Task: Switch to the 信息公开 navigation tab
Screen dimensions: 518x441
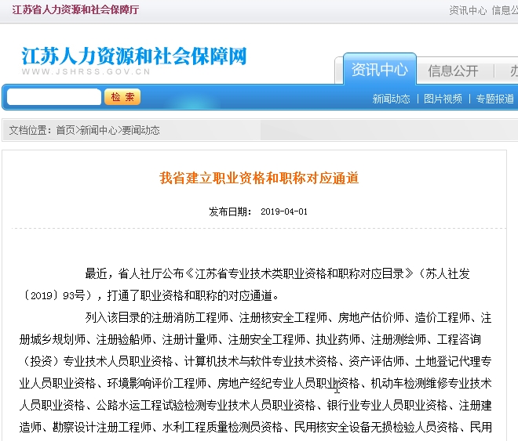Action: 453,70
